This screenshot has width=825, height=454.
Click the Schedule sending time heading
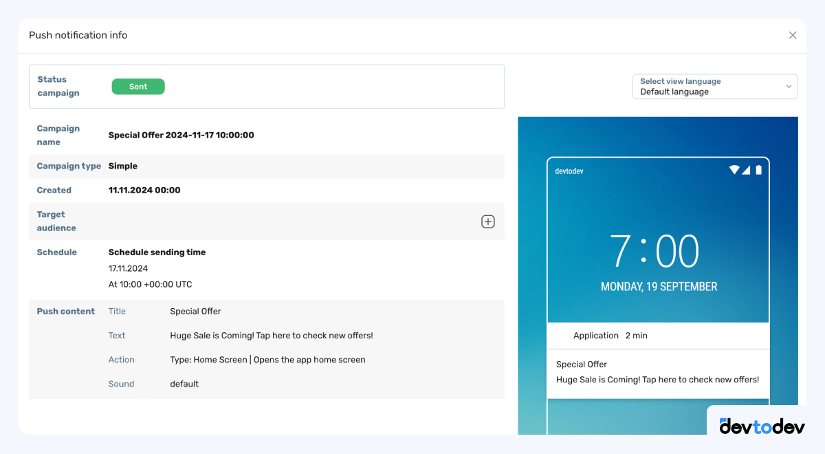pos(157,252)
